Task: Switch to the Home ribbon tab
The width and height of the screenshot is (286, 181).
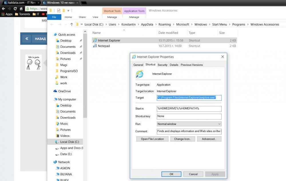Action: 68,17
